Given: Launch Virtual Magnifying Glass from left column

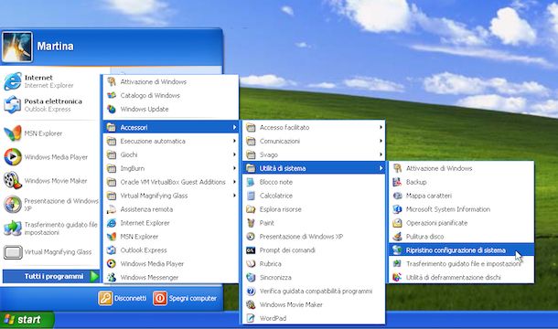Looking at the screenshot, I should pyautogui.click(x=49, y=252).
